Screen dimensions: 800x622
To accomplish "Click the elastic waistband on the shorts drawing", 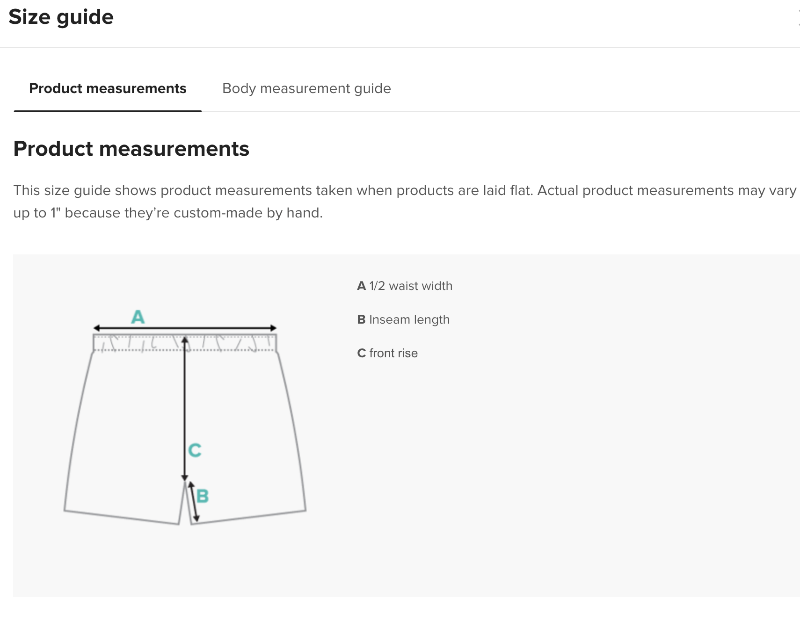I will [185, 343].
